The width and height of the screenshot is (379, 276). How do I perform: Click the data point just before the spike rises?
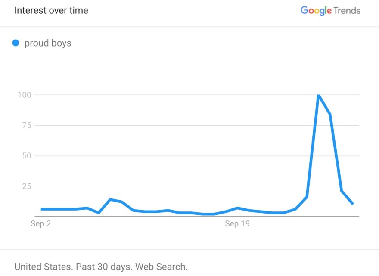point(307,197)
